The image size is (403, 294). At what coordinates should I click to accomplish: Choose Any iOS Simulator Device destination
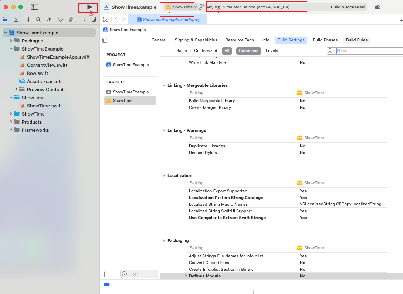pos(248,7)
